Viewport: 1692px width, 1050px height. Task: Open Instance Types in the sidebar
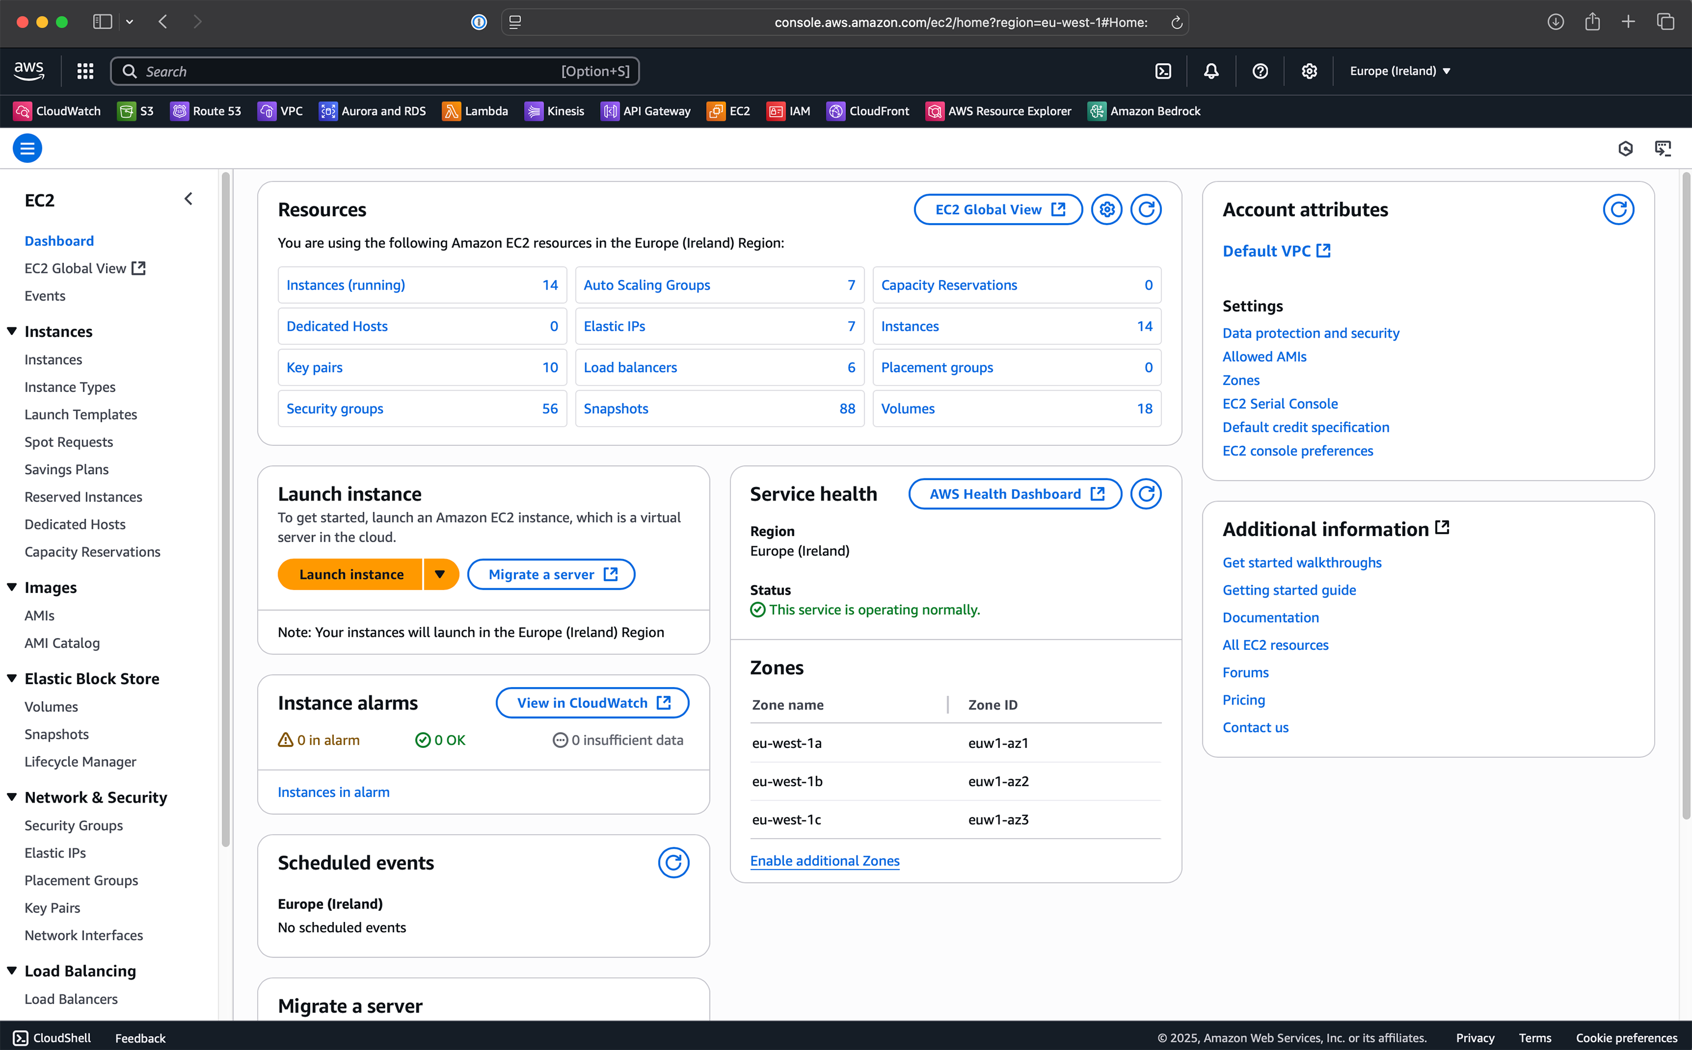(x=70, y=387)
